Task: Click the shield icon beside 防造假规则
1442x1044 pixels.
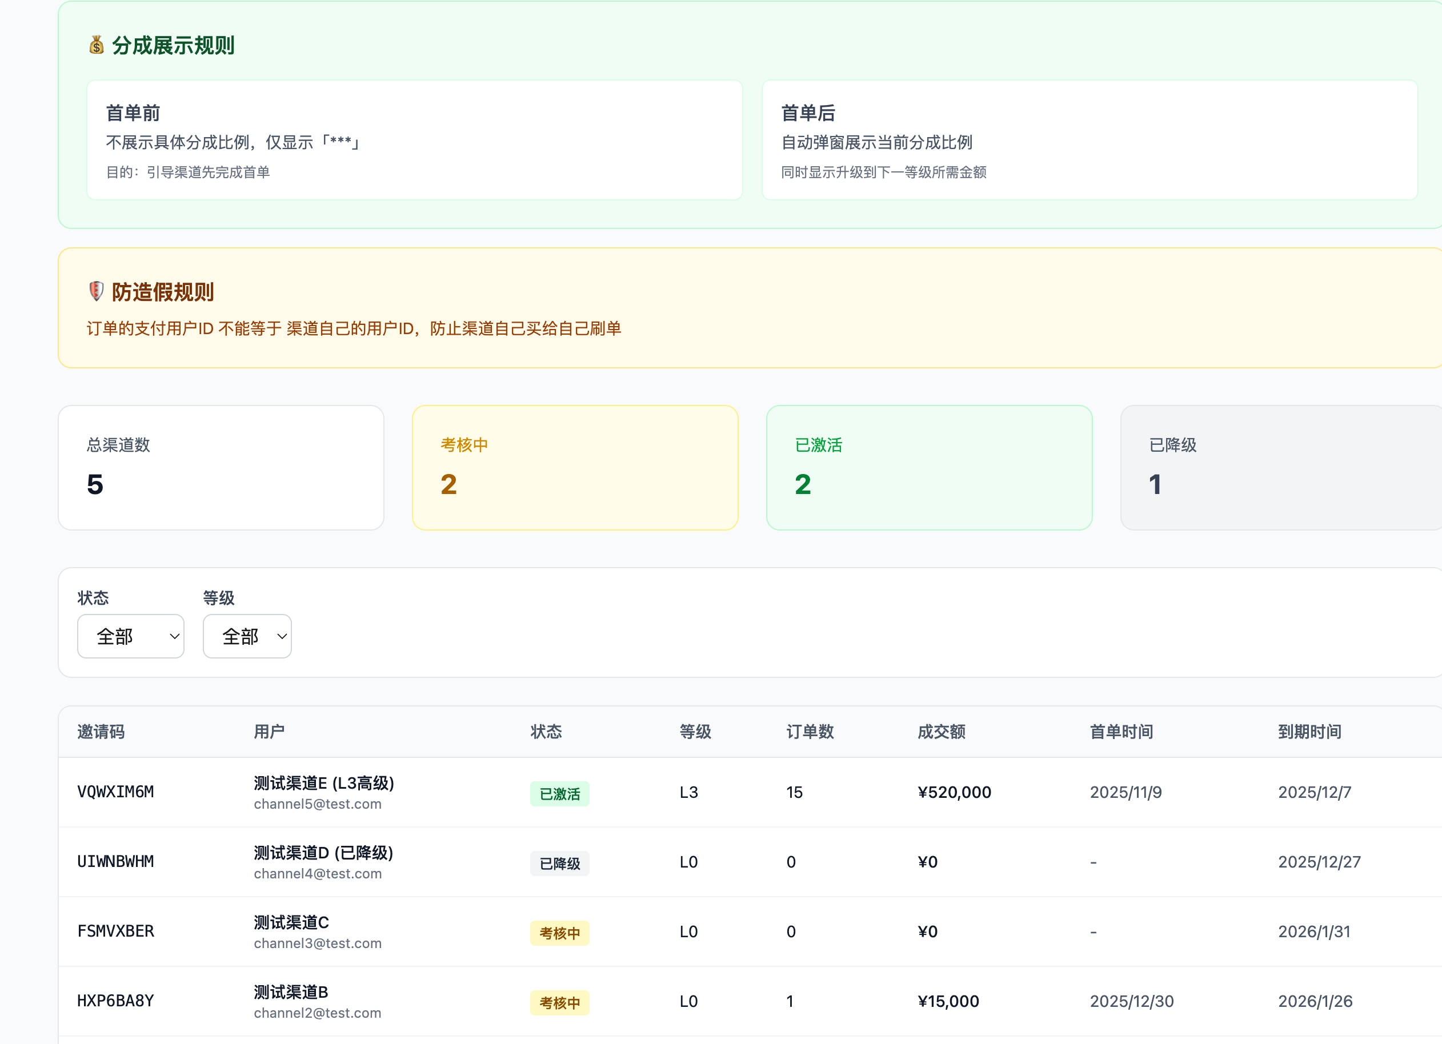Action: click(x=96, y=292)
